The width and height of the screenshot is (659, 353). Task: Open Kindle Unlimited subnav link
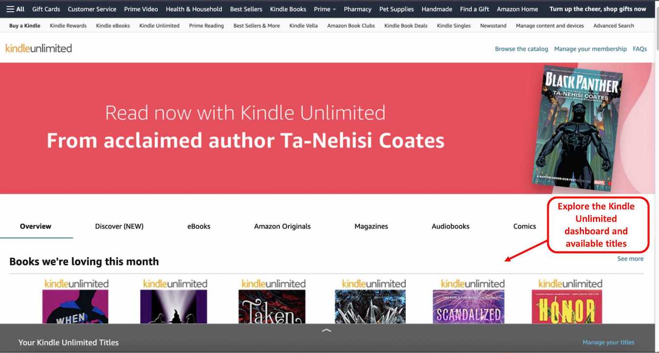159,25
